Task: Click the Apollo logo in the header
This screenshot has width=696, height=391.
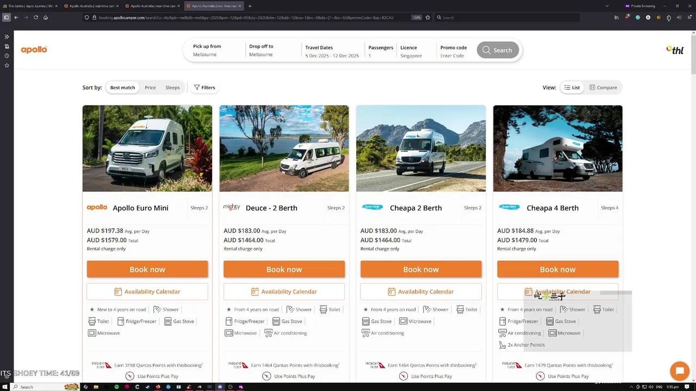Action: pos(34,50)
